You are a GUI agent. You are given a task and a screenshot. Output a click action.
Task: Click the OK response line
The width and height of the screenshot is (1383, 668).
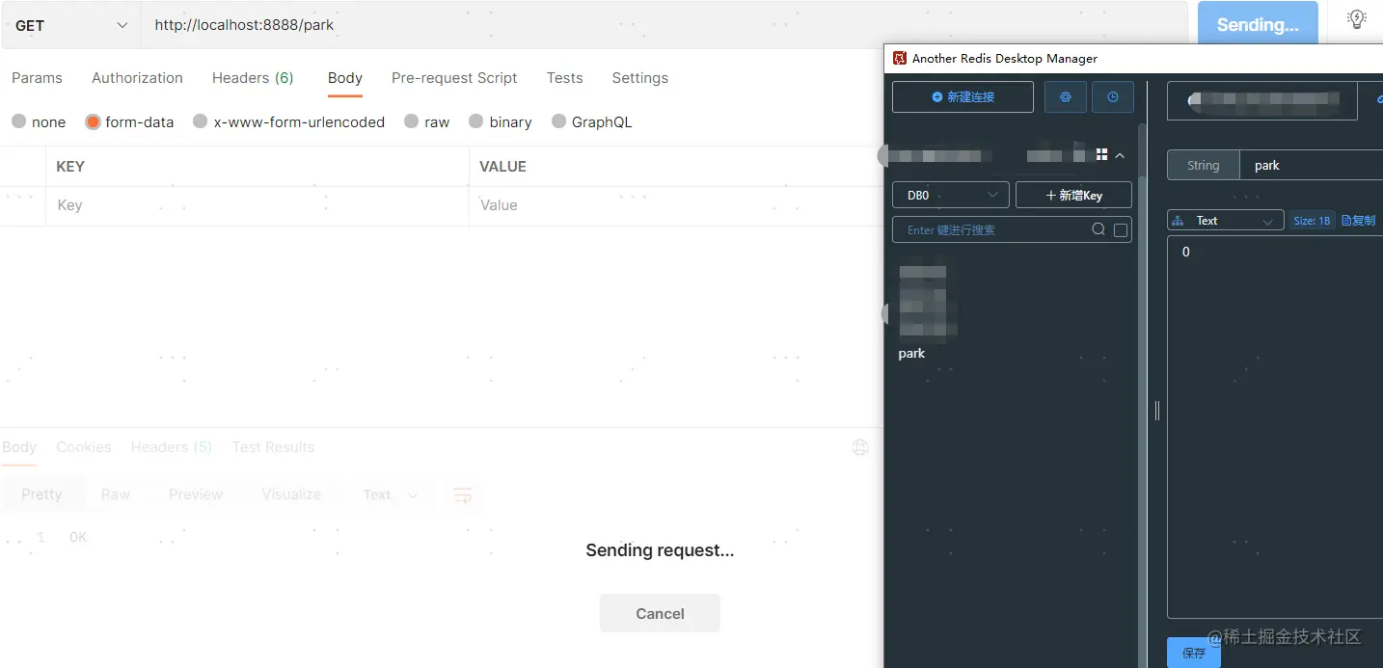(78, 537)
